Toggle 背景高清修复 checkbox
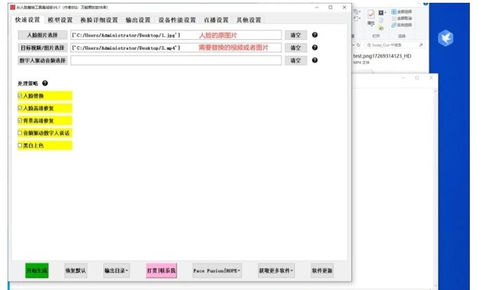 [x=20, y=121]
